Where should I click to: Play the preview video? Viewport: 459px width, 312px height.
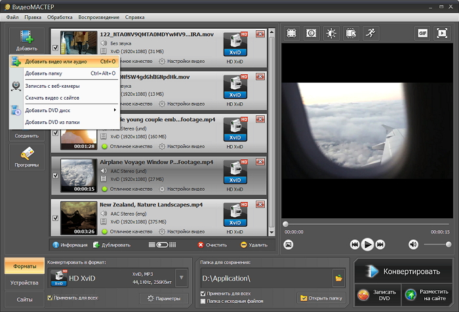click(x=367, y=244)
